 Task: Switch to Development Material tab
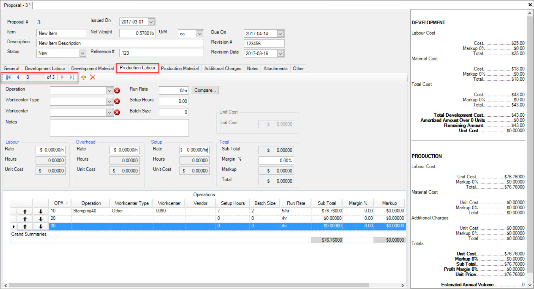click(92, 69)
